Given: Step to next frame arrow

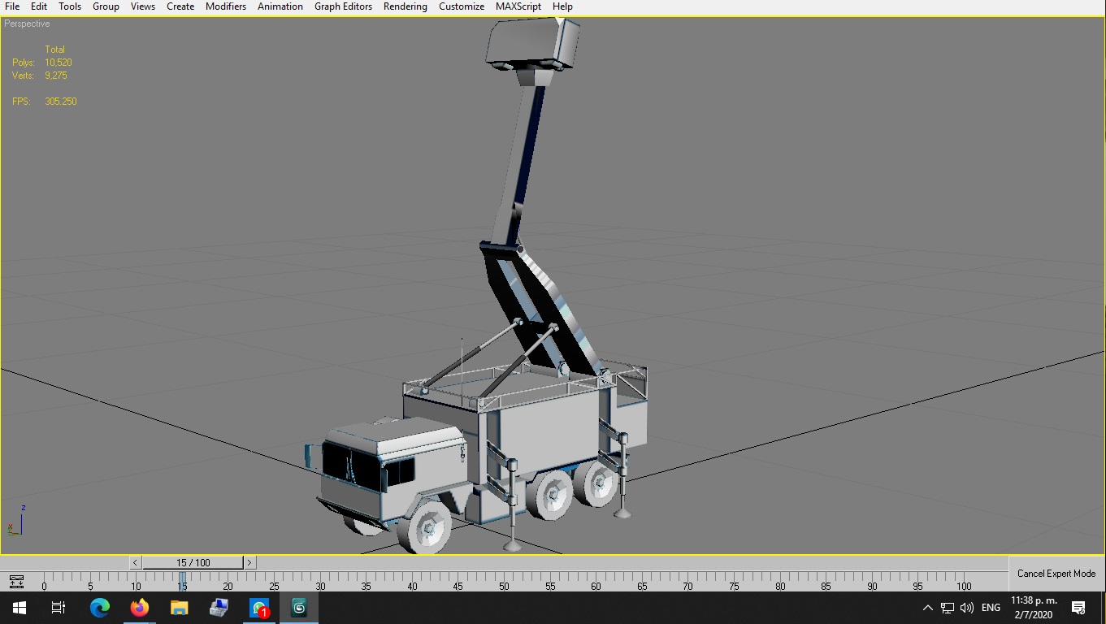Looking at the screenshot, I should (249, 562).
